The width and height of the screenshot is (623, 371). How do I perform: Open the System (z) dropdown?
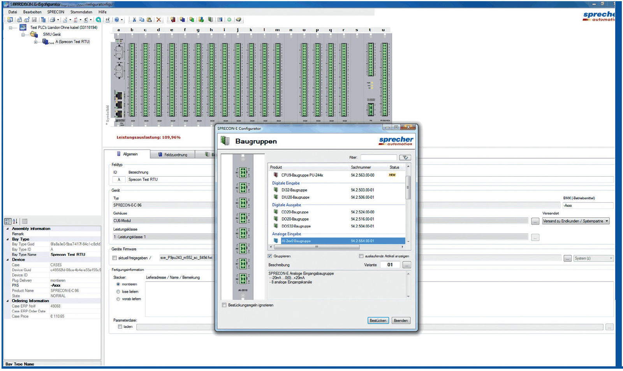click(594, 258)
